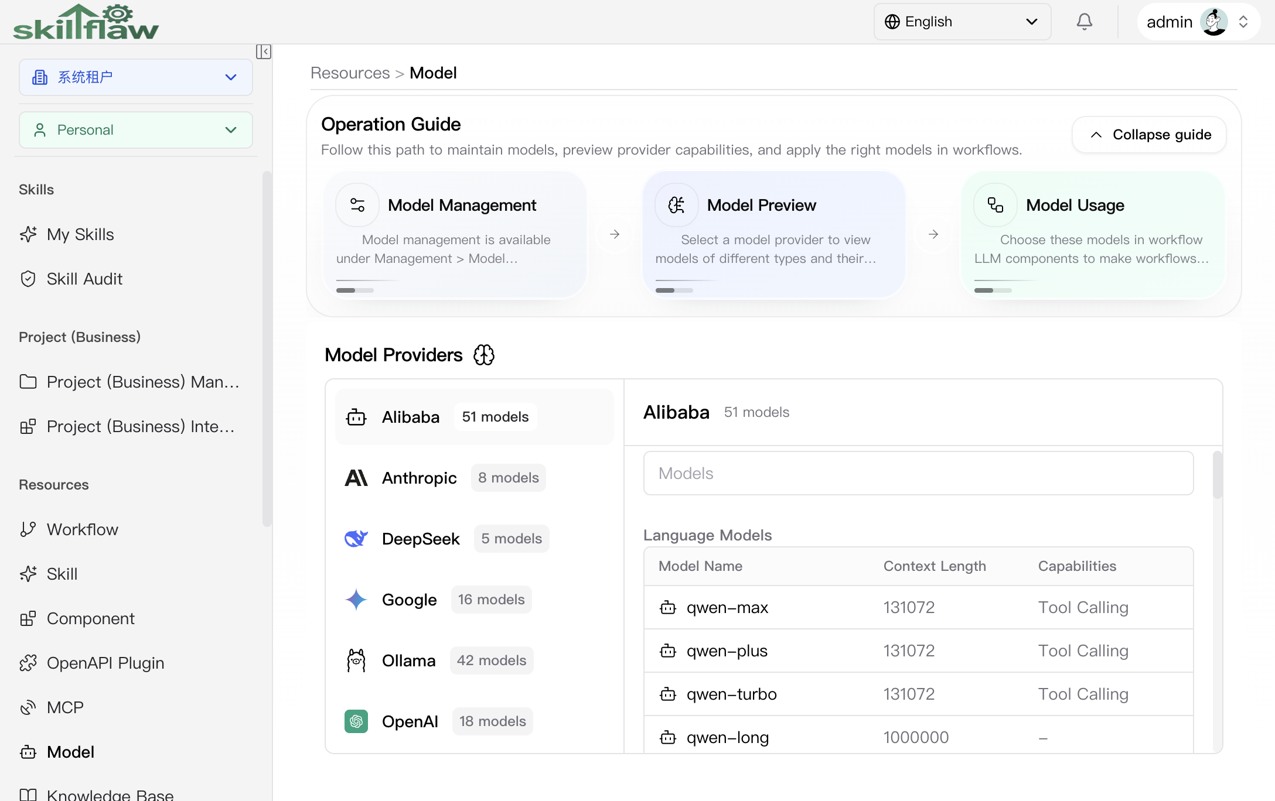The image size is (1275, 801).
Task: Click the Model Usage workflow icon
Action: (x=996, y=205)
